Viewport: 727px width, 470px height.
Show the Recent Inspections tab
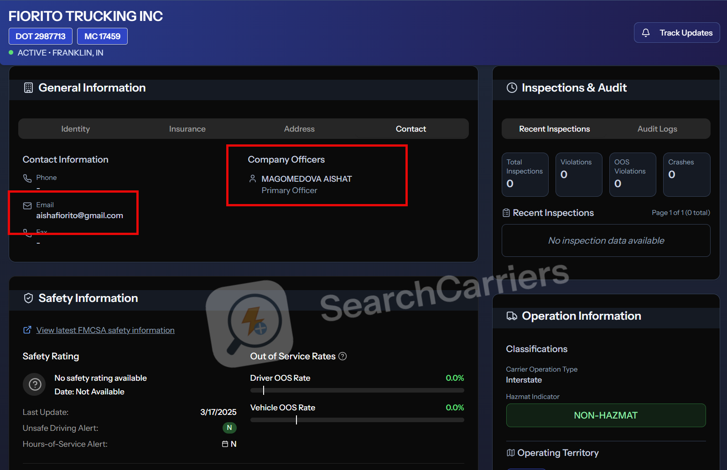[x=555, y=129]
